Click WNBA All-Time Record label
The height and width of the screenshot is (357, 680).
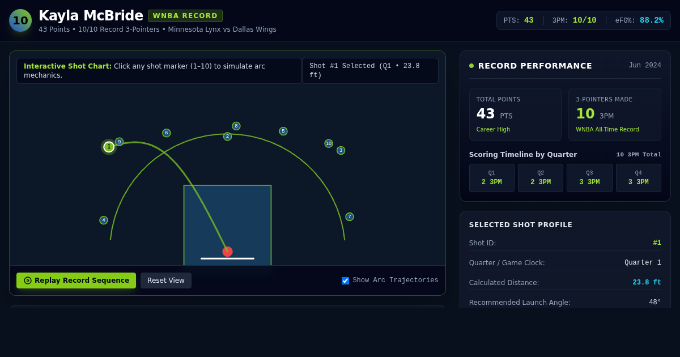pyautogui.click(x=607, y=130)
